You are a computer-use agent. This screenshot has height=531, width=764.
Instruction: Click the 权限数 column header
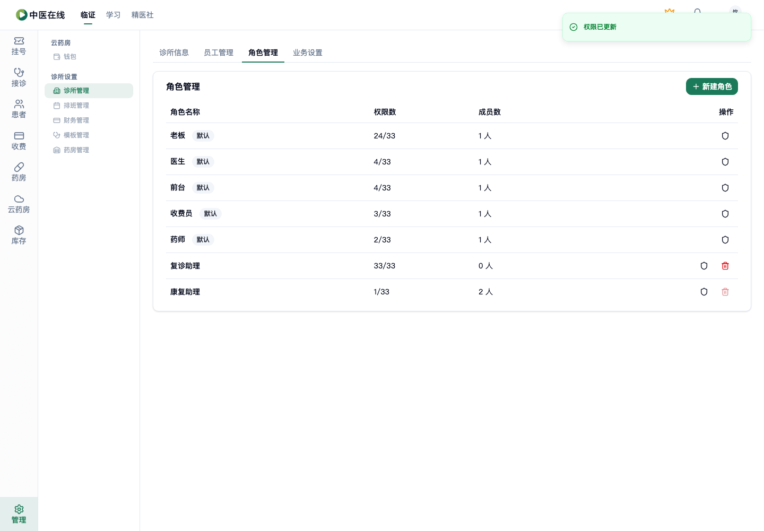385,112
